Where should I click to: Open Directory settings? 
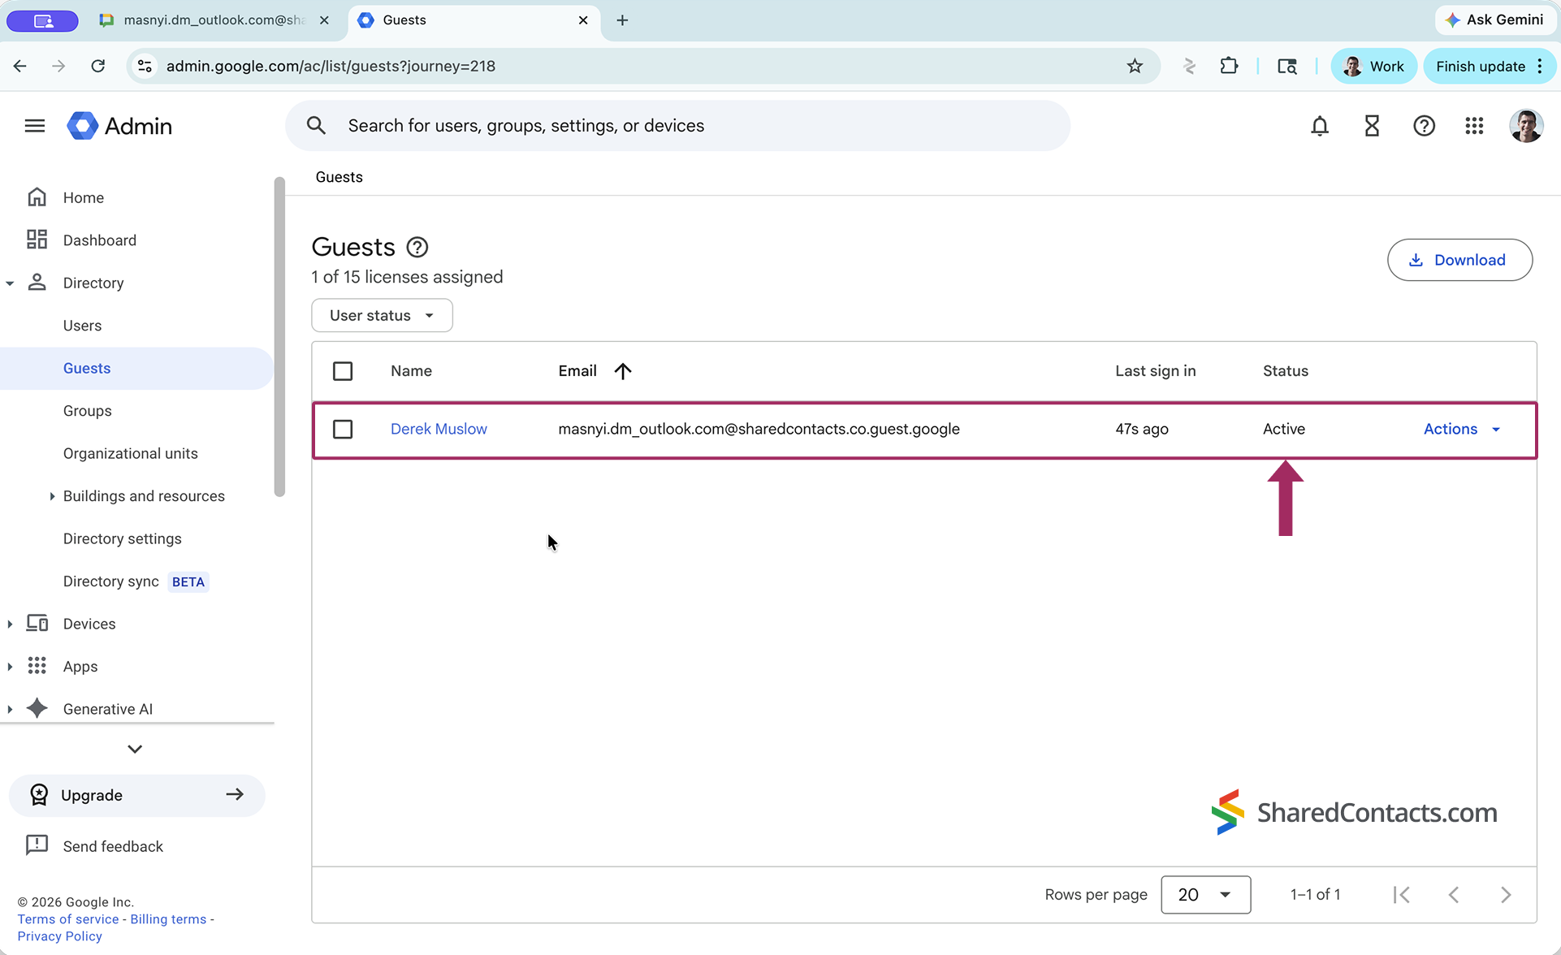click(x=122, y=538)
